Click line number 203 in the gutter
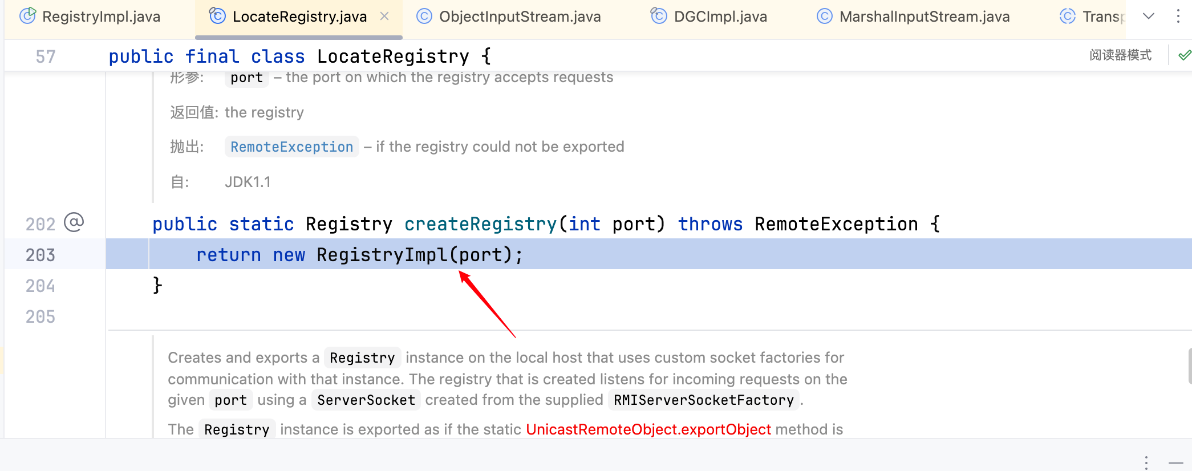This screenshot has width=1192, height=471. click(40, 255)
